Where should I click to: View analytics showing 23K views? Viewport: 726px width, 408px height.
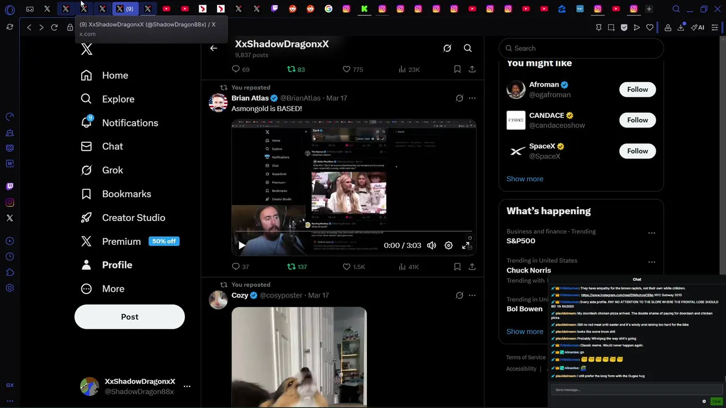click(x=409, y=69)
